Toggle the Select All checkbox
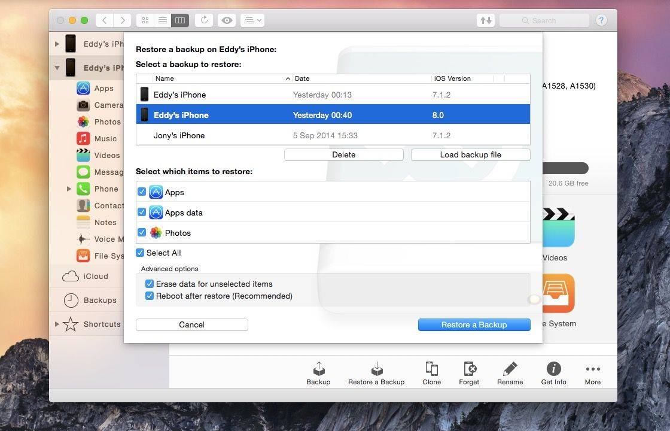Screen dimensions: 670x431 (x=140, y=253)
